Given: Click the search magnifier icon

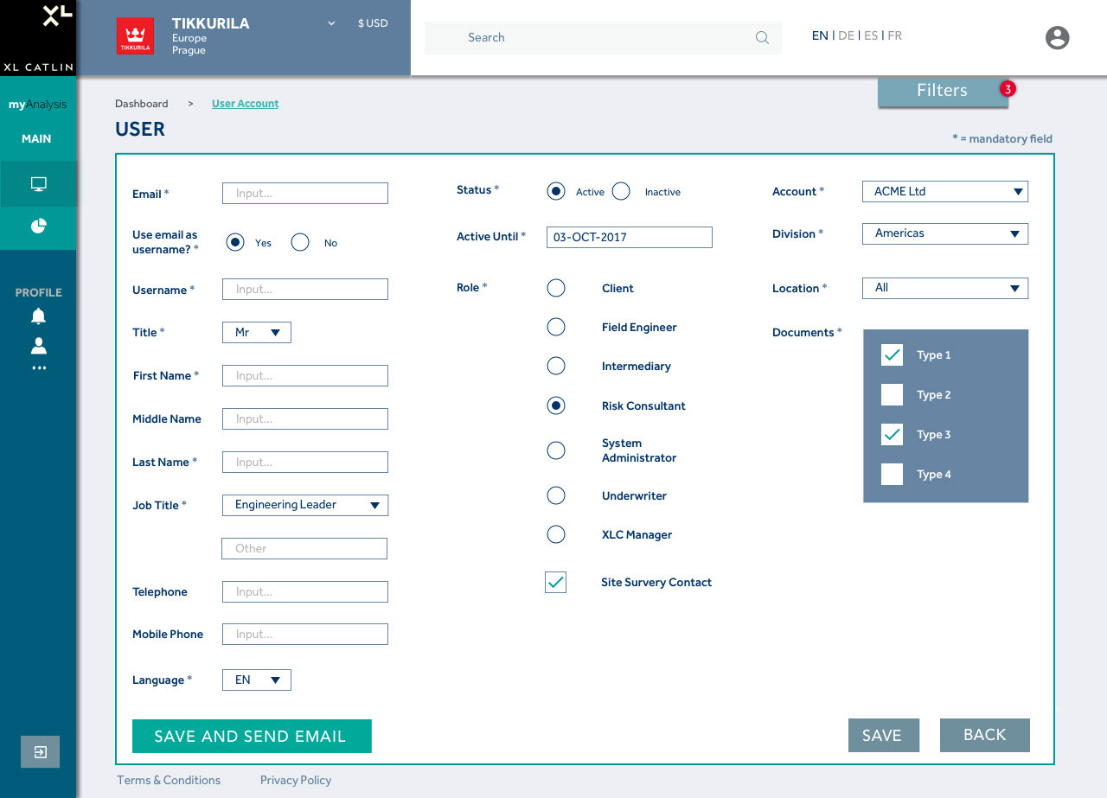Looking at the screenshot, I should [762, 38].
